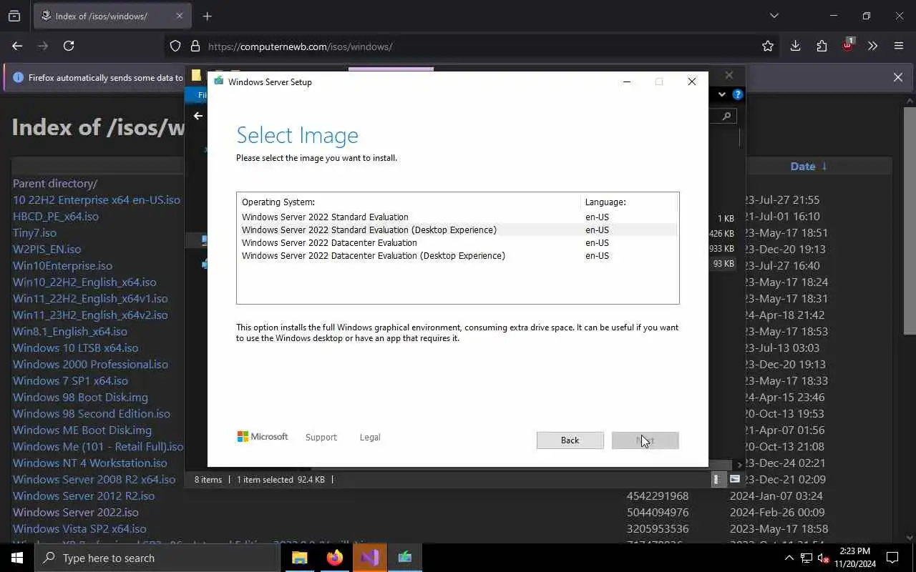
Task: Show hidden system tray icons
Action: pyautogui.click(x=789, y=558)
